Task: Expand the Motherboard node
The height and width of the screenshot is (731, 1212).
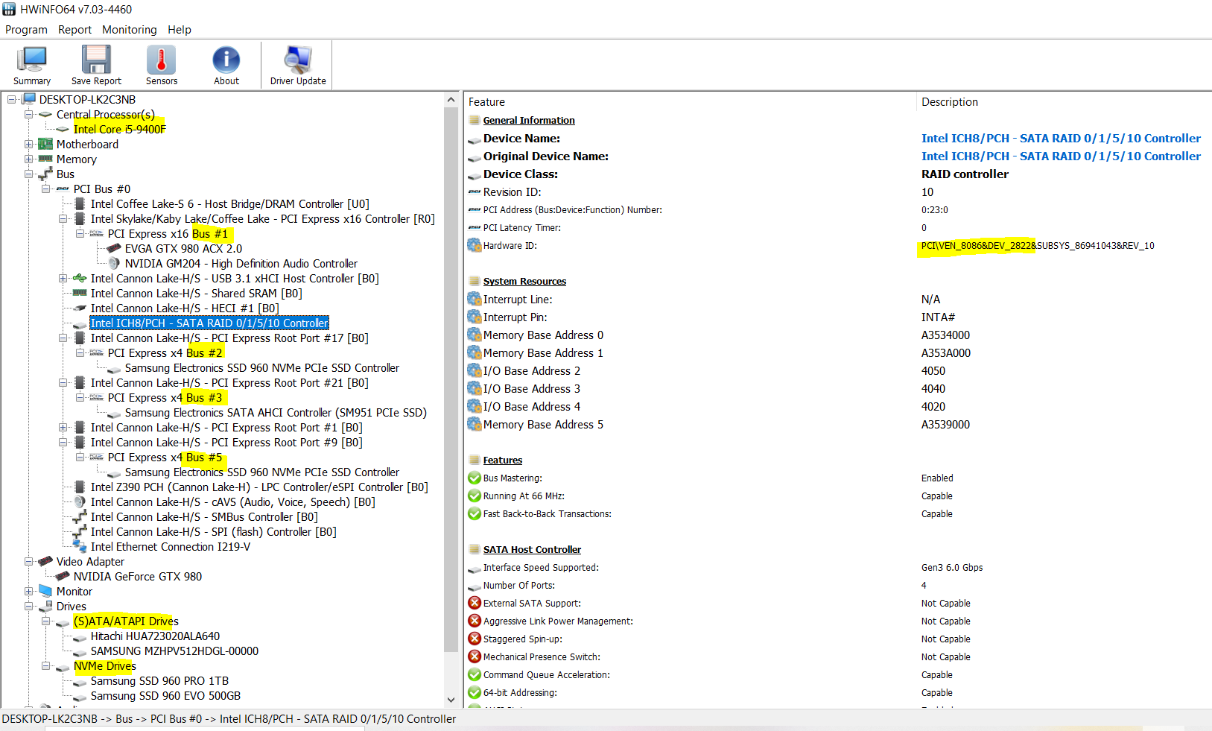Action: [x=28, y=144]
